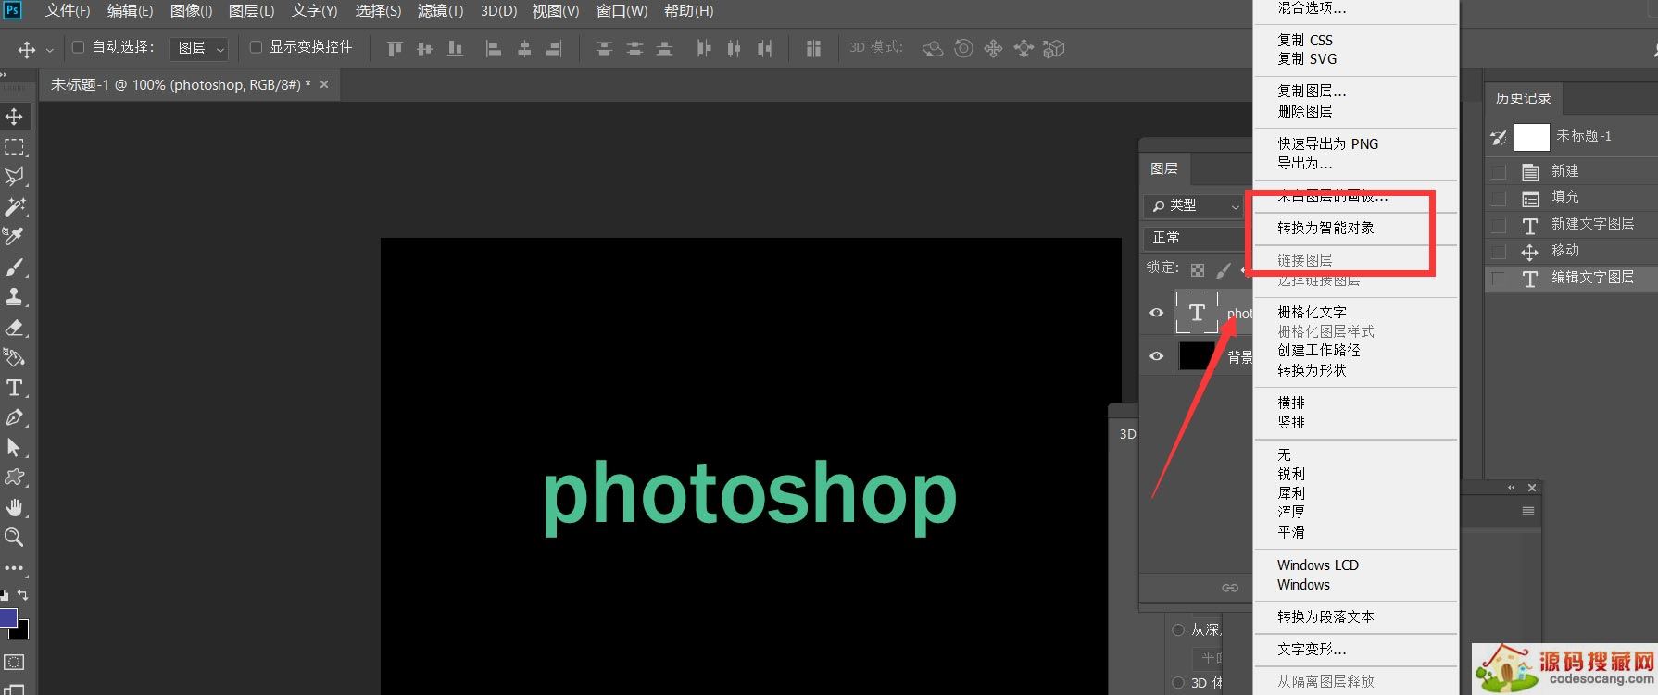Open the 窗口(W) menu
Viewport: 1658px width, 695px height.
point(622,11)
